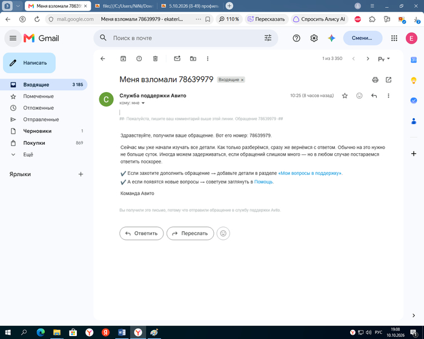The width and height of the screenshot is (424, 339).
Task: Toggle the main menu hamburger button
Action: click(x=13, y=38)
